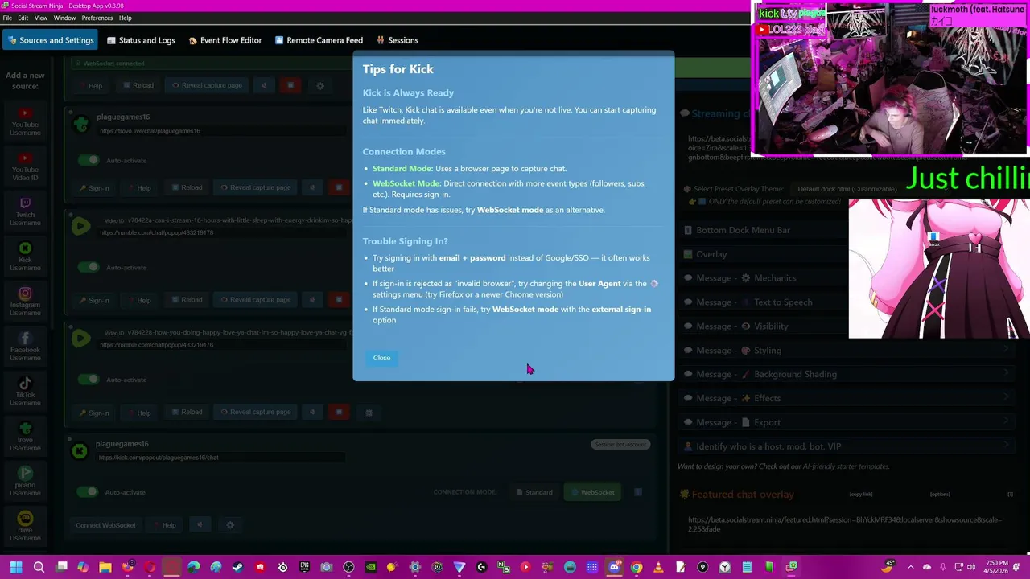The height and width of the screenshot is (579, 1030).
Task: Open settings gear for Kick source
Action: (x=230, y=525)
